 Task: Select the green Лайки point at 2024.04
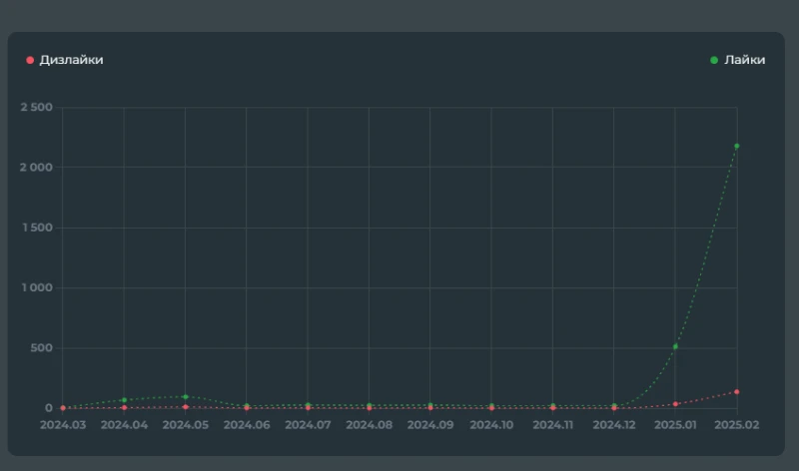tap(124, 400)
